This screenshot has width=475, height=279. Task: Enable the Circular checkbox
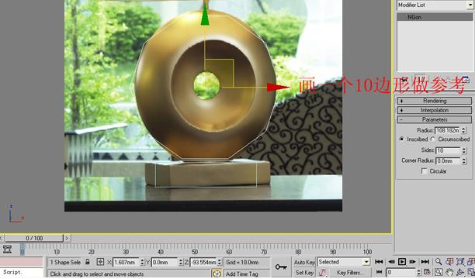(424, 171)
